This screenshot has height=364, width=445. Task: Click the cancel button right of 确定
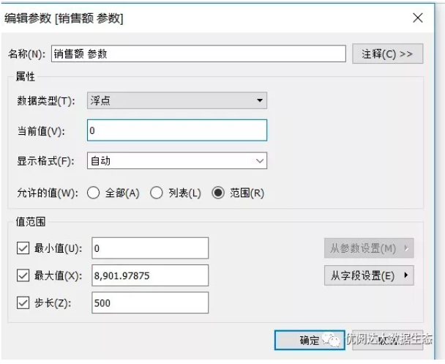coord(388,340)
